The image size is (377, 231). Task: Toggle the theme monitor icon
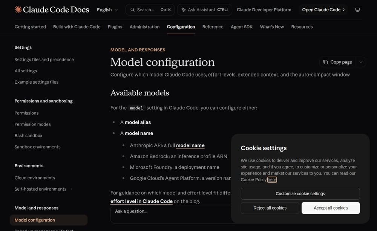pyautogui.click(x=357, y=10)
